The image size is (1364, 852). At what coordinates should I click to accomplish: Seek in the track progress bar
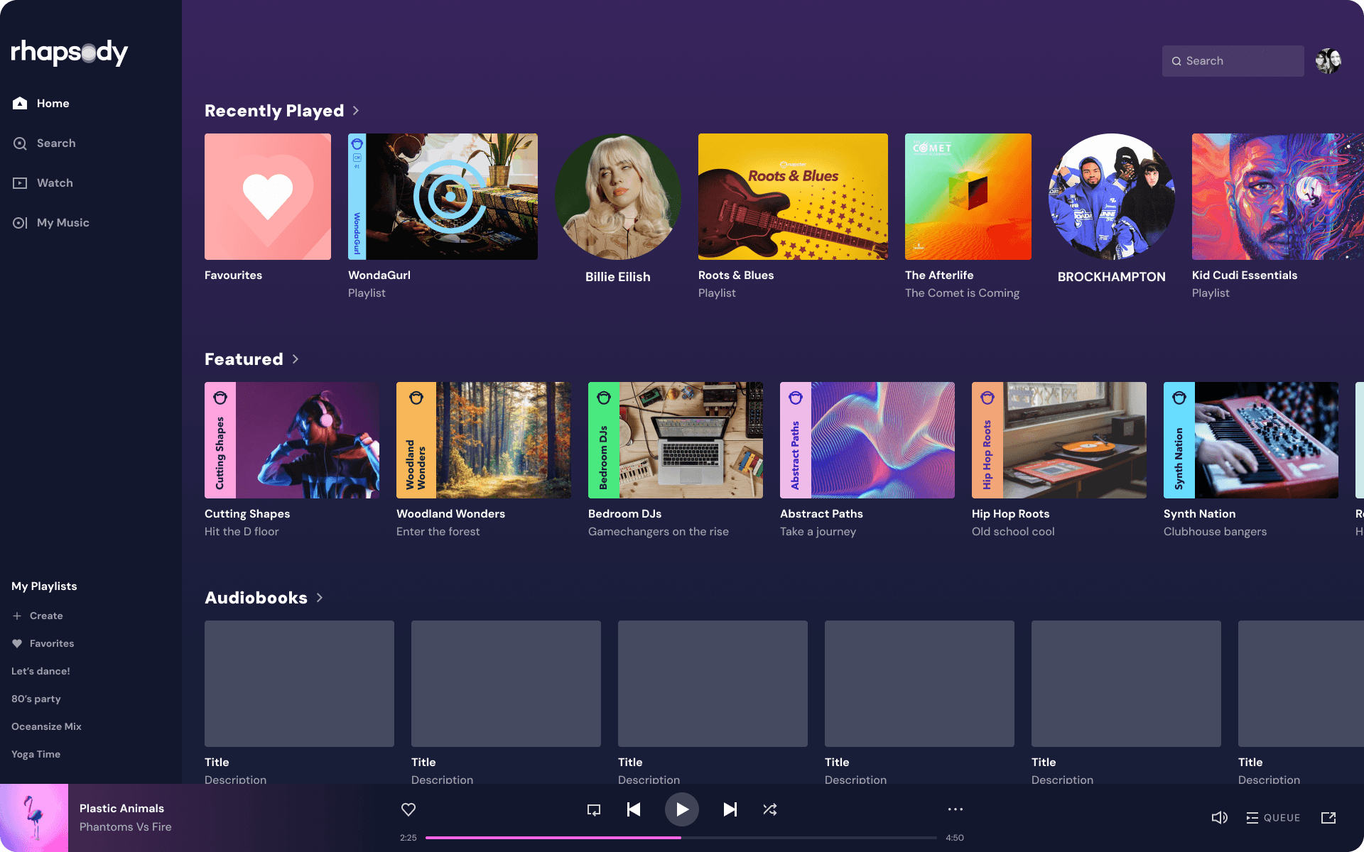pyautogui.click(x=681, y=838)
